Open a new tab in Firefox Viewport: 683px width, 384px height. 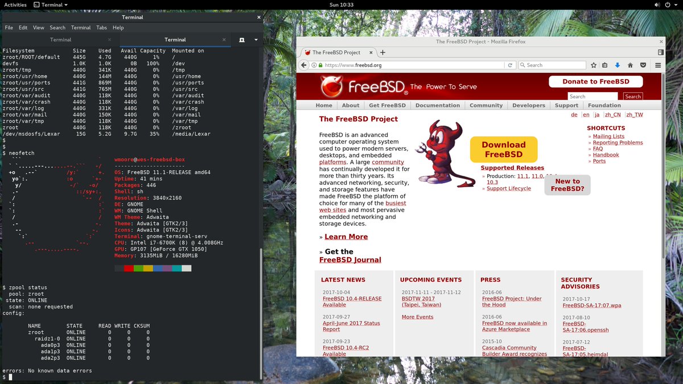pos(382,52)
